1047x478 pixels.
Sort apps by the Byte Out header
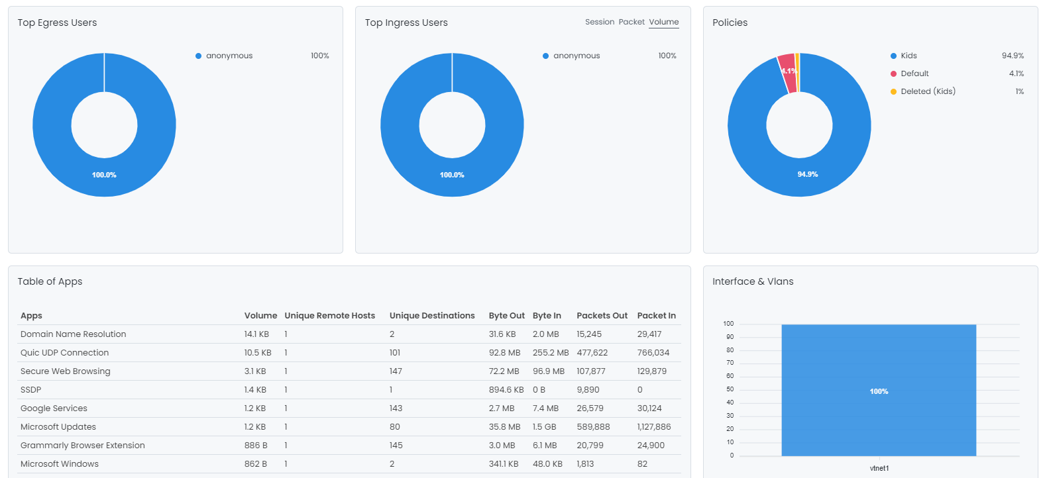[x=506, y=316]
